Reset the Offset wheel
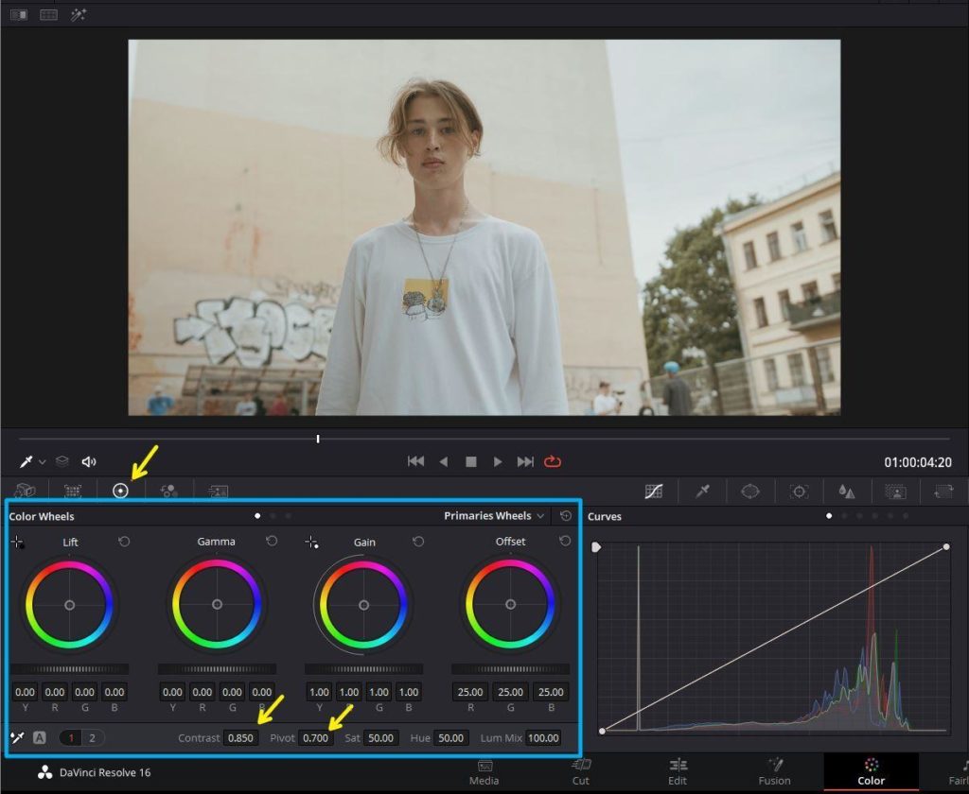 (565, 541)
